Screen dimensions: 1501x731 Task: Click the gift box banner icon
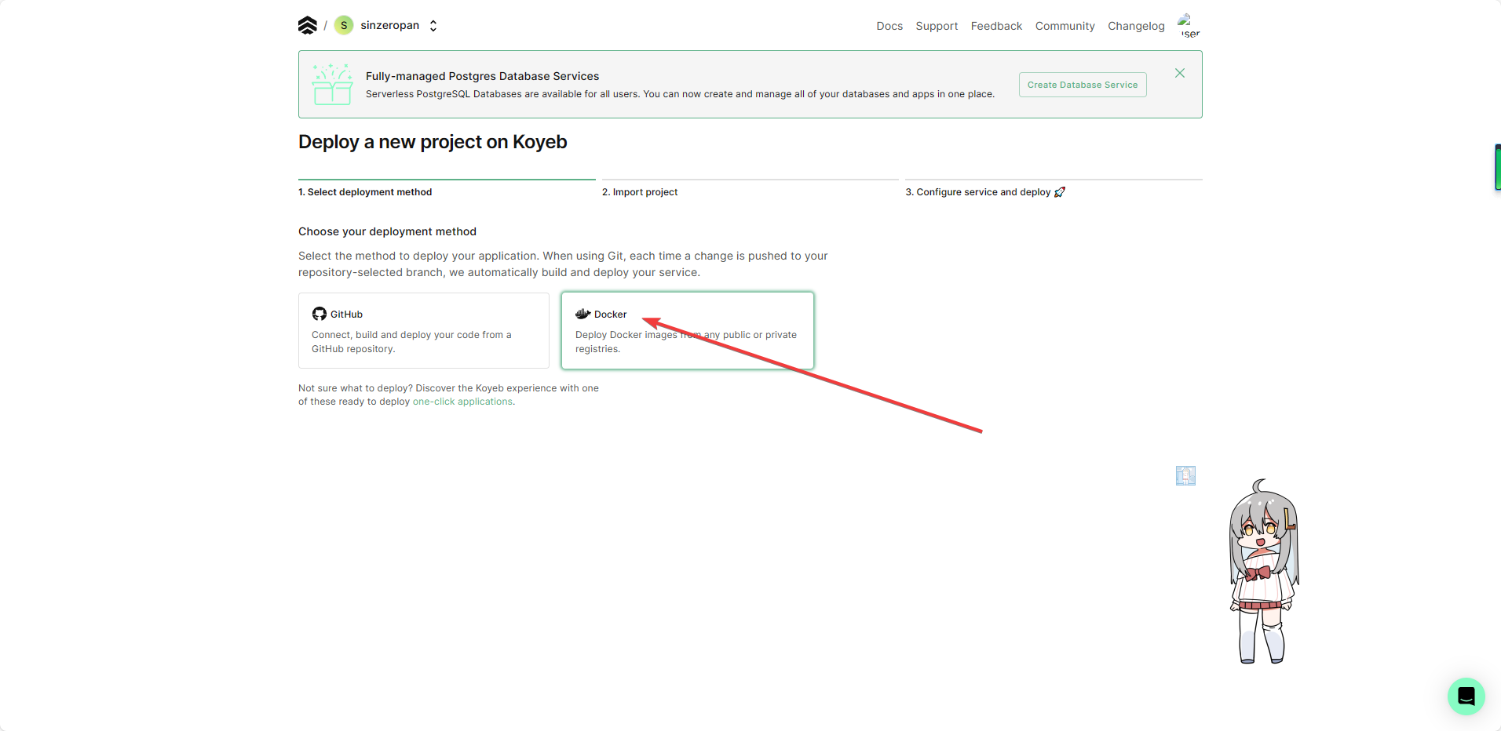(332, 84)
